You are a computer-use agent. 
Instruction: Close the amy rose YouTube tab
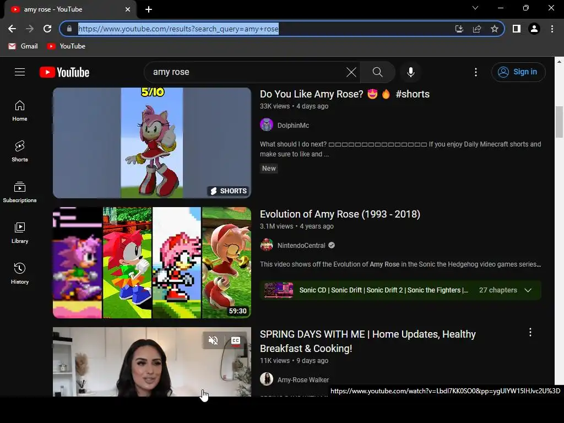click(128, 9)
